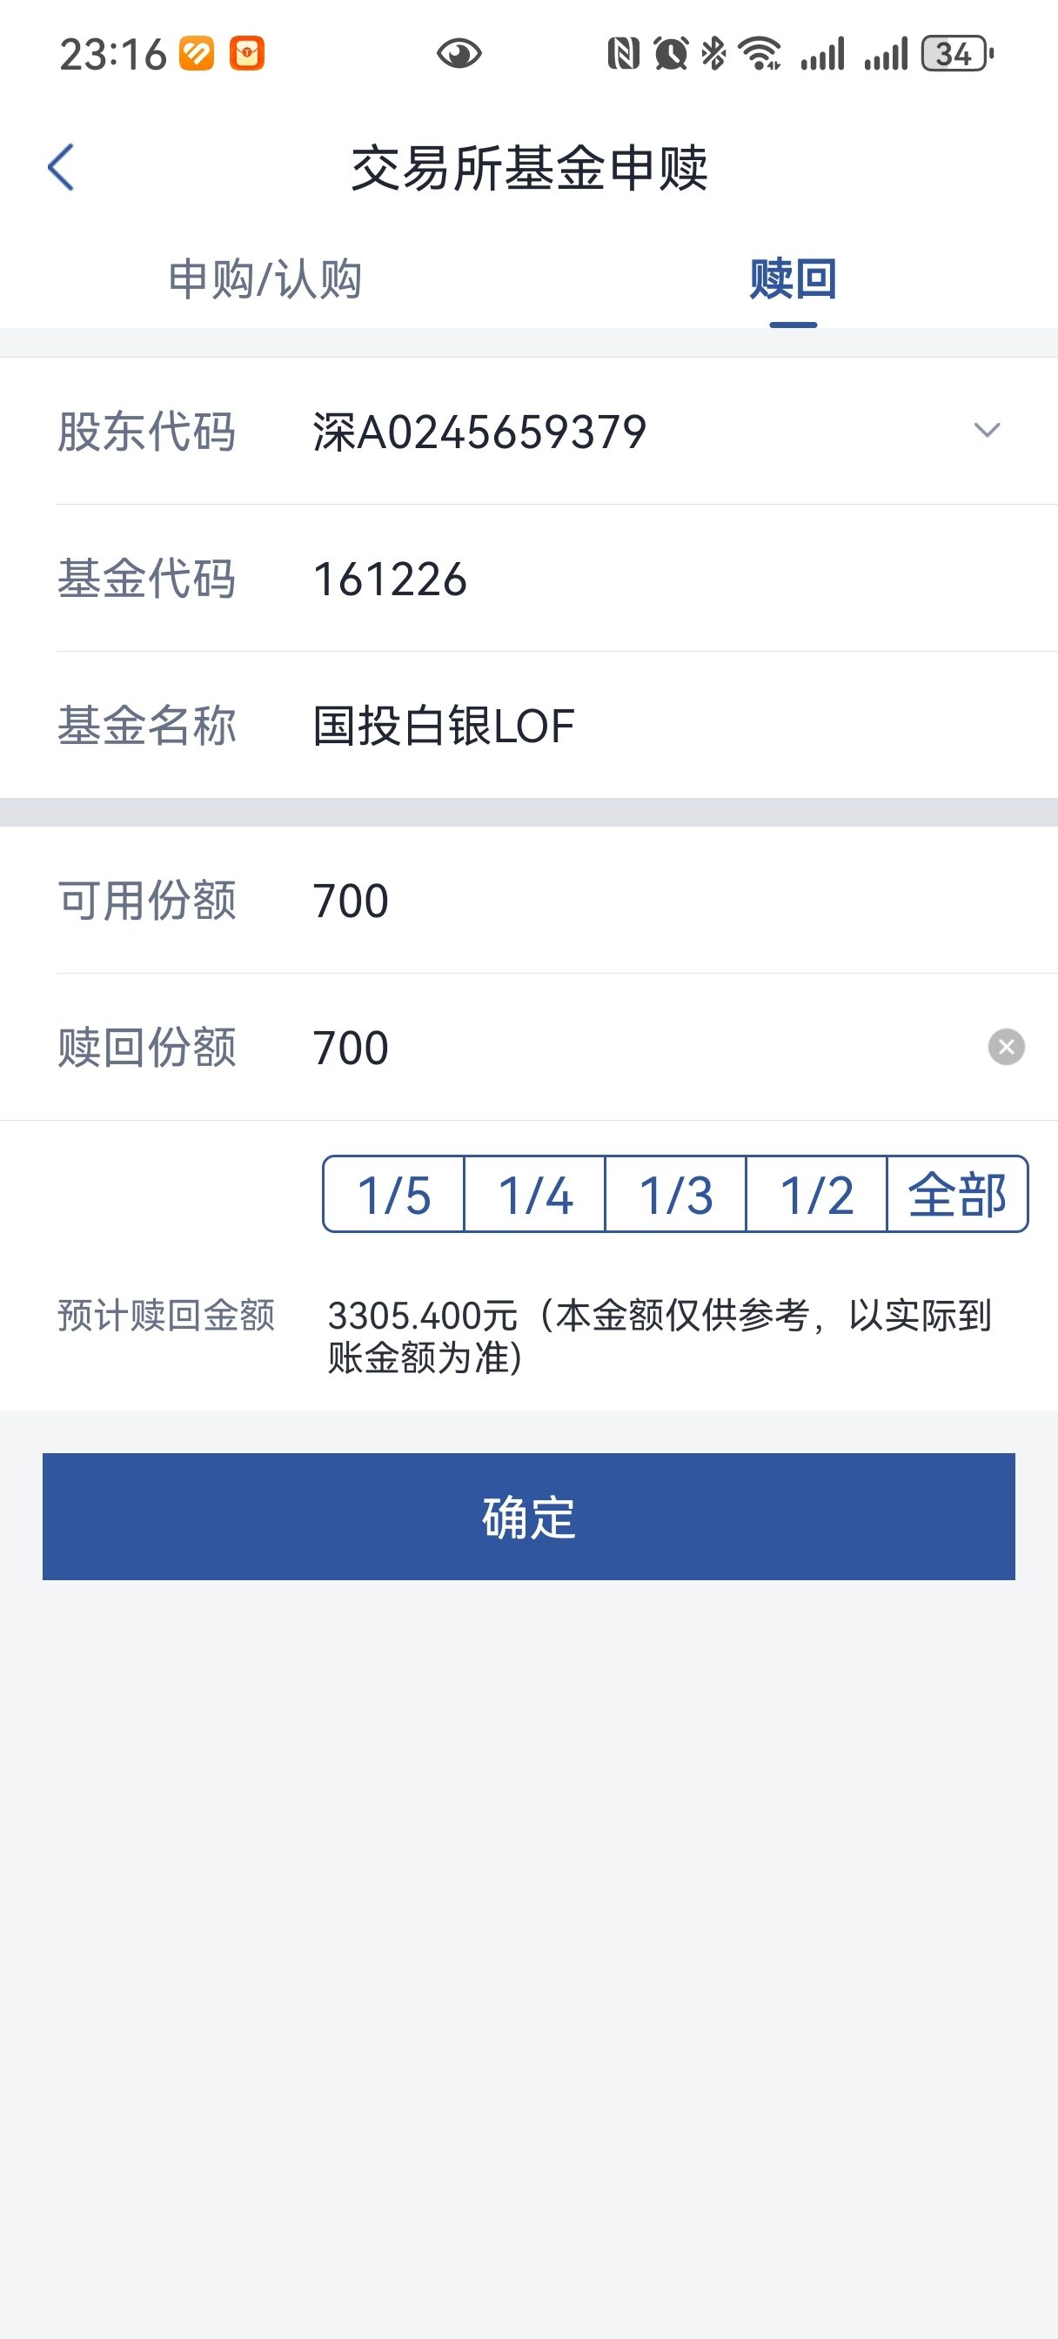Tap the NFC status icon
Image resolution: width=1058 pixels, height=2339 pixels.
(623, 55)
